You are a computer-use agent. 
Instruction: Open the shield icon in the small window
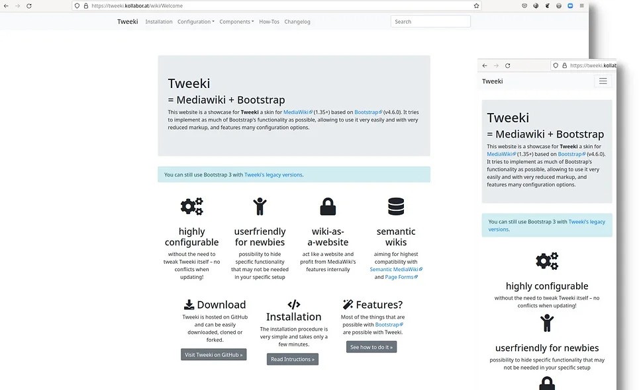coord(556,65)
